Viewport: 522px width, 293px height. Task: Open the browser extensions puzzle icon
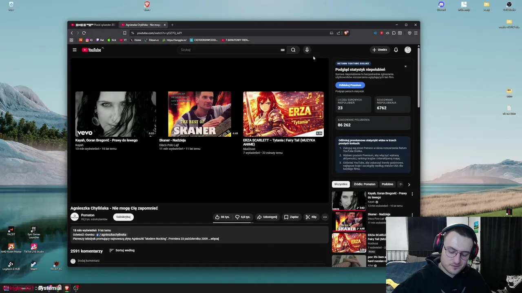[394, 33]
